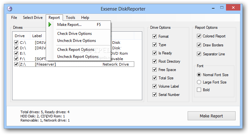Open the Tools menu
Viewport: 249px width, 135px height.
(x=71, y=18)
